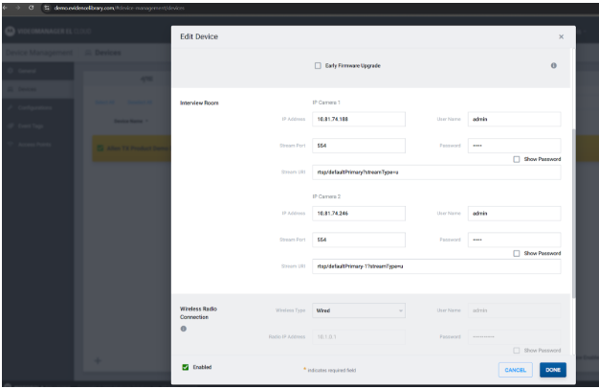This screenshot has width=599, height=389.
Task: Enable the Early Firmware Upgrade checkbox
Action: click(x=318, y=66)
